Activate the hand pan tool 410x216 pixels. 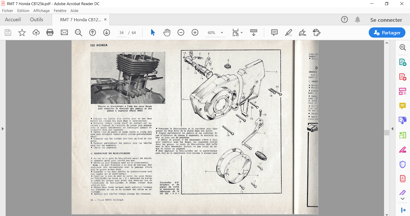(x=167, y=33)
